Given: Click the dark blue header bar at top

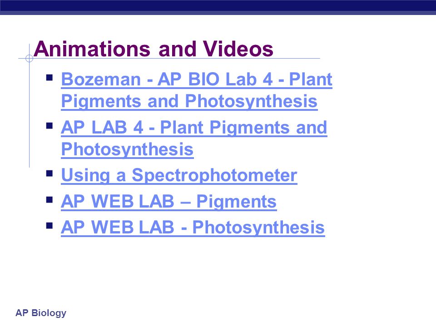Looking at the screenshot, I should click(x=218, y=7).
